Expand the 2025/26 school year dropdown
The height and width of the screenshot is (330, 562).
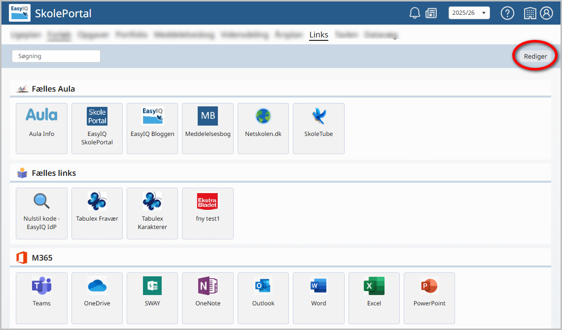[469, 13]
